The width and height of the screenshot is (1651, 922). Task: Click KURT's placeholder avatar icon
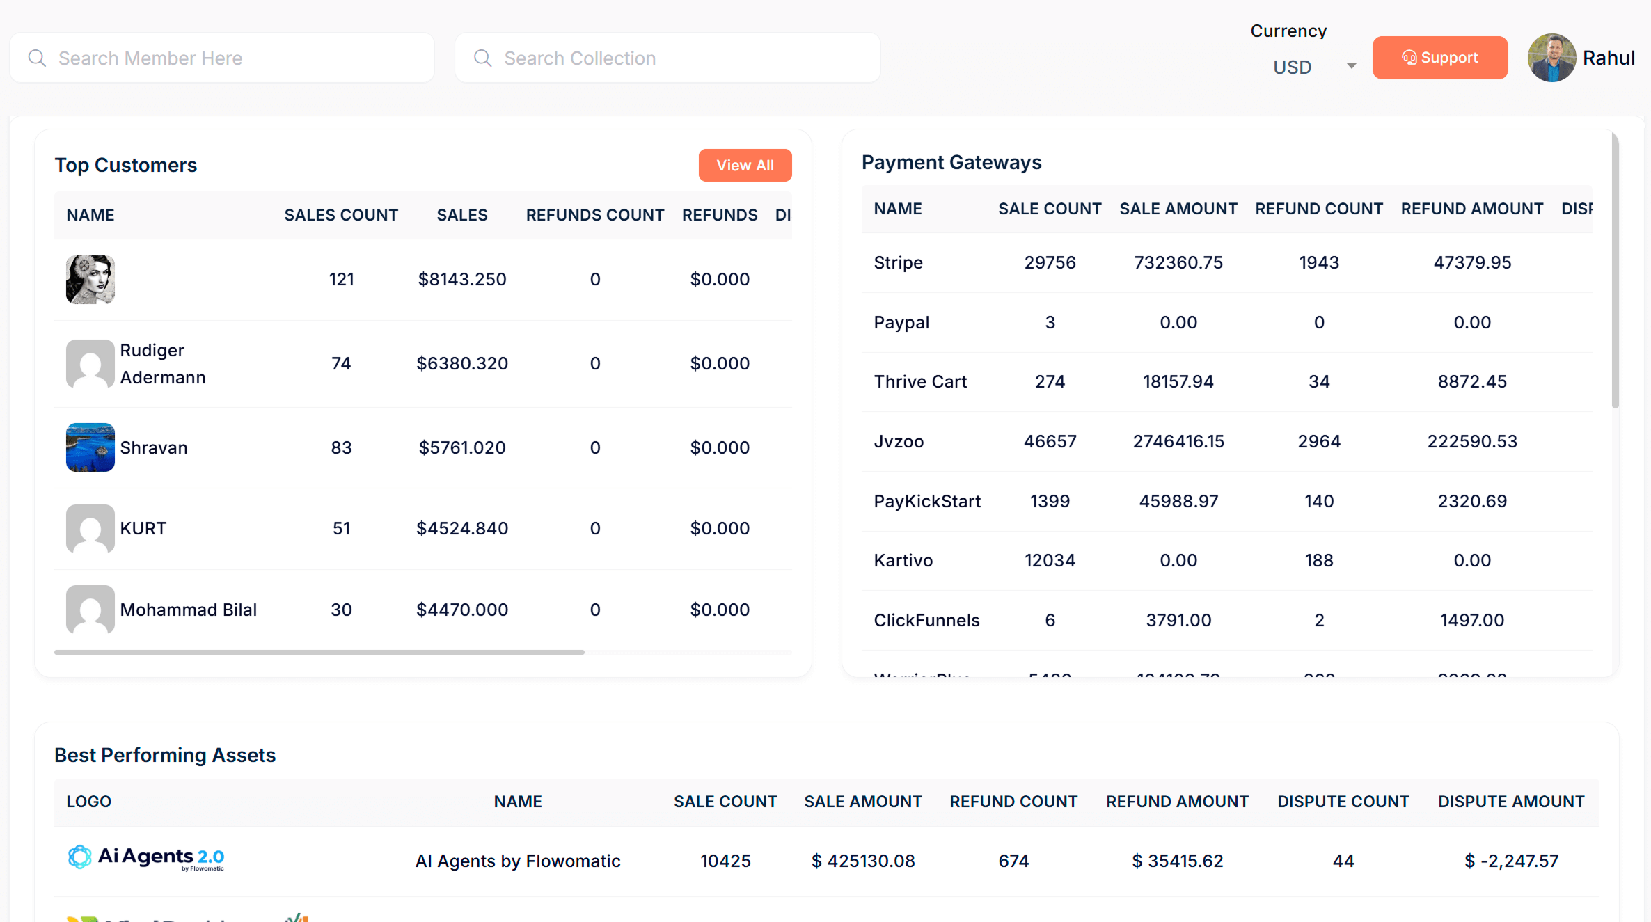pos(89,528)
